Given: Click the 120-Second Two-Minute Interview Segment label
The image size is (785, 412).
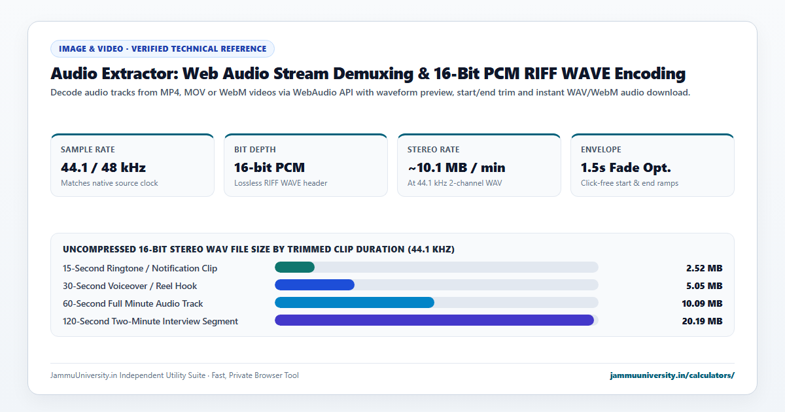Looking at the screenshot, I should (150, 321).
